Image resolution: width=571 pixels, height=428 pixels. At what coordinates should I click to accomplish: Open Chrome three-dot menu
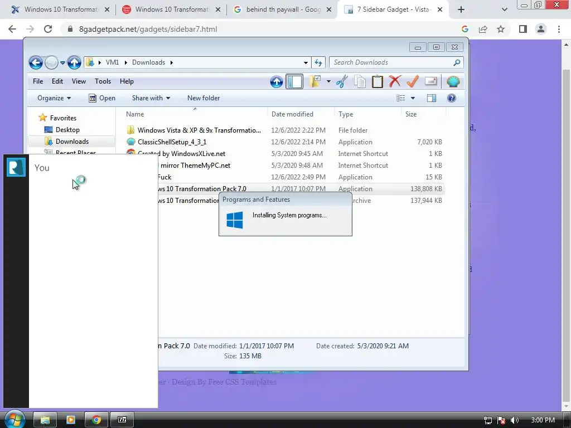tap(559, 29)
